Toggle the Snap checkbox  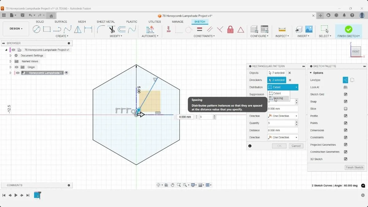pos(346,102)
